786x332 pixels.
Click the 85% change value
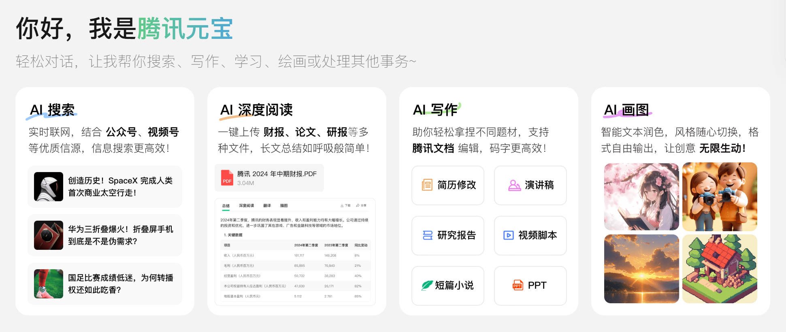tap(358, 296)
